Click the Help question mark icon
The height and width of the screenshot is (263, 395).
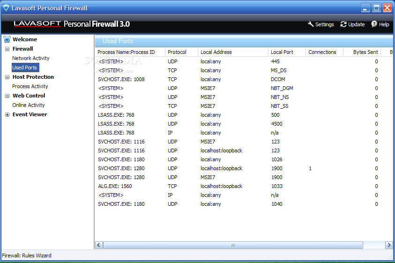(374, 24)
